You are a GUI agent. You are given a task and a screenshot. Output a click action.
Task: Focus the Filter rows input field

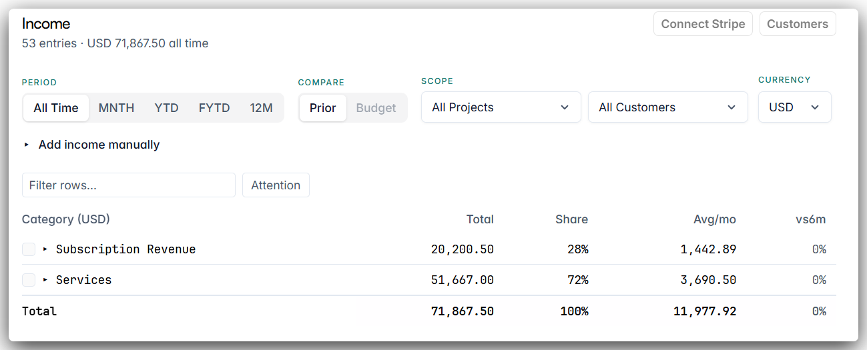(129, 185)
